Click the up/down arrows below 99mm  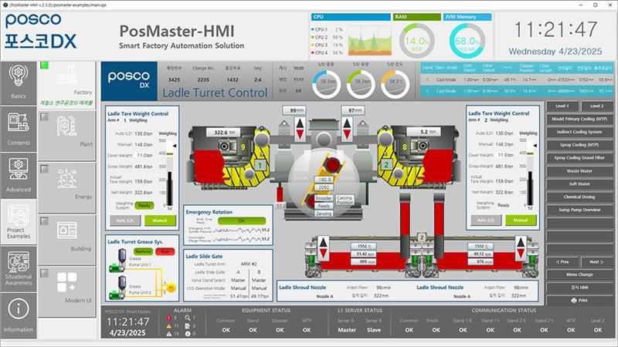coord(300,129)
